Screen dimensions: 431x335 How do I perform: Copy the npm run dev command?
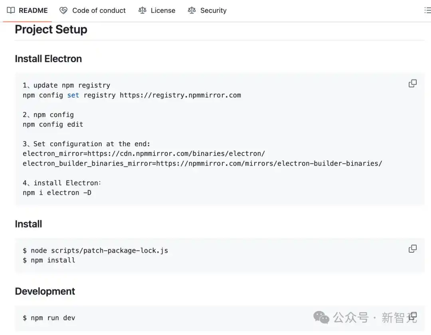tap(413, 316)
